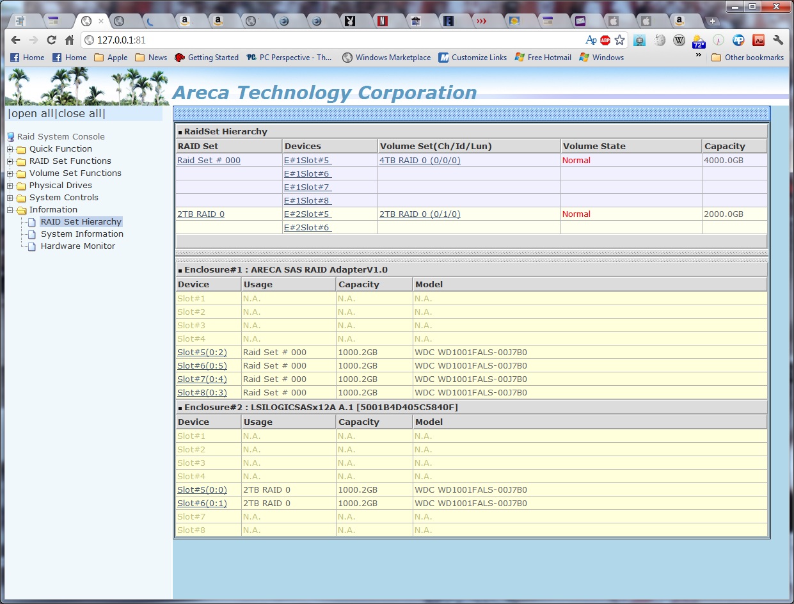Click the Volume State column header
Viewport: 794px width, 604px height.
[x=631, y=147]
